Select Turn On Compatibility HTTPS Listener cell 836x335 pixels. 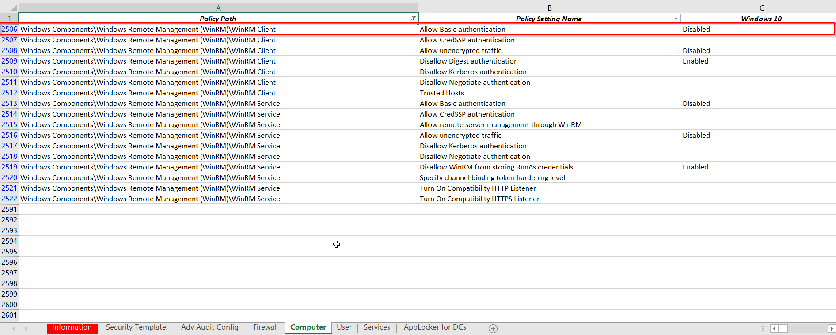coord(550,199)
